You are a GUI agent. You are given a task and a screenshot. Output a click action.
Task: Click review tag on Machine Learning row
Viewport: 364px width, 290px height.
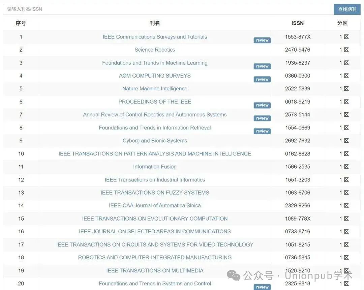coord(262,66)
